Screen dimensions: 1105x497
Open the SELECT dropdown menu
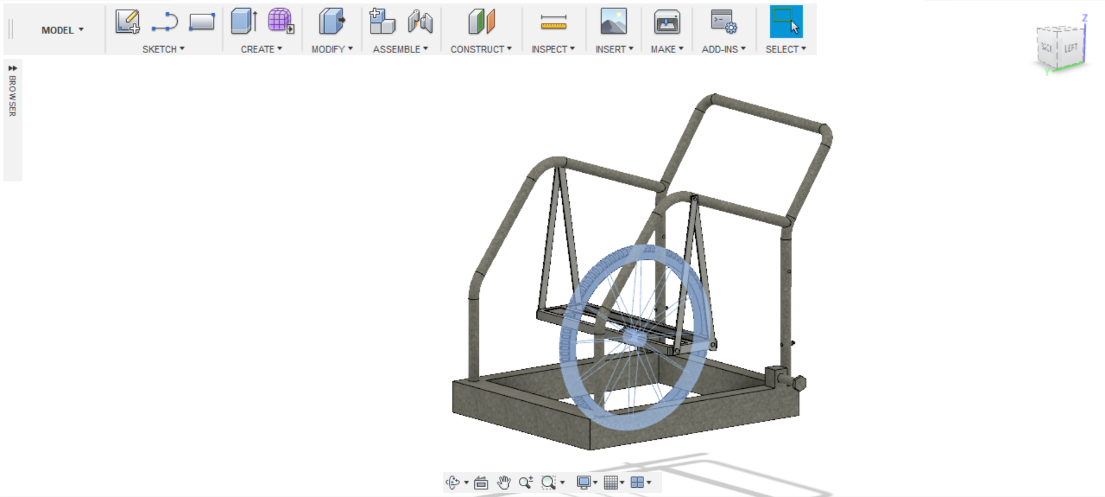[x=786, y=50]
